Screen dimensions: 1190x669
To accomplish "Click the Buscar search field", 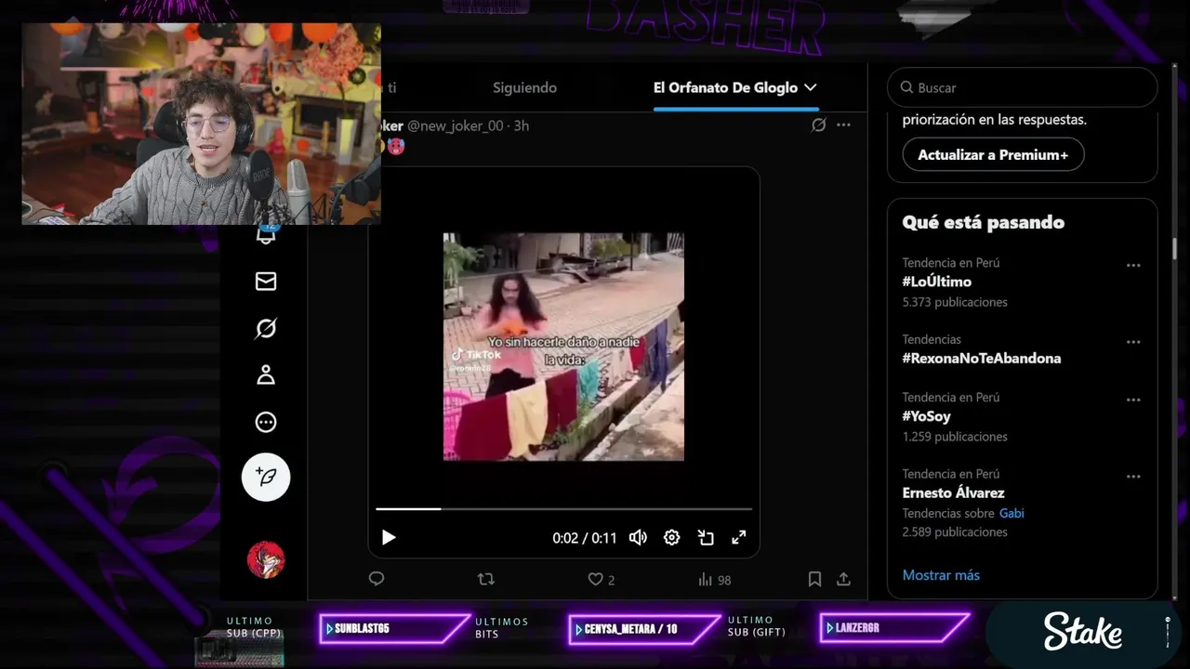I will coord(1023,87).
